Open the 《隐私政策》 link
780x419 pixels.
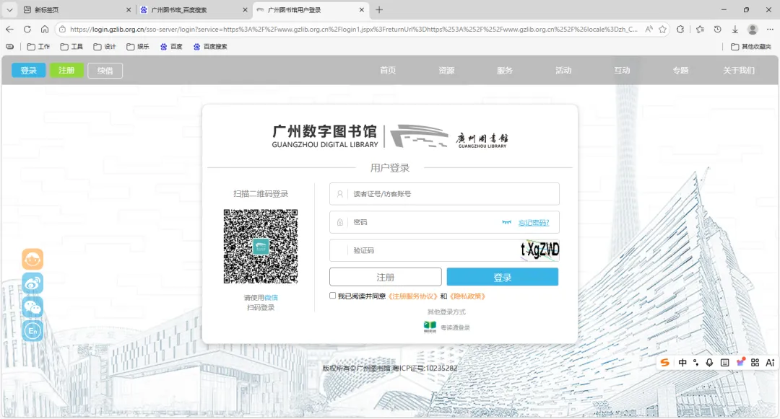tap(467, 296)
